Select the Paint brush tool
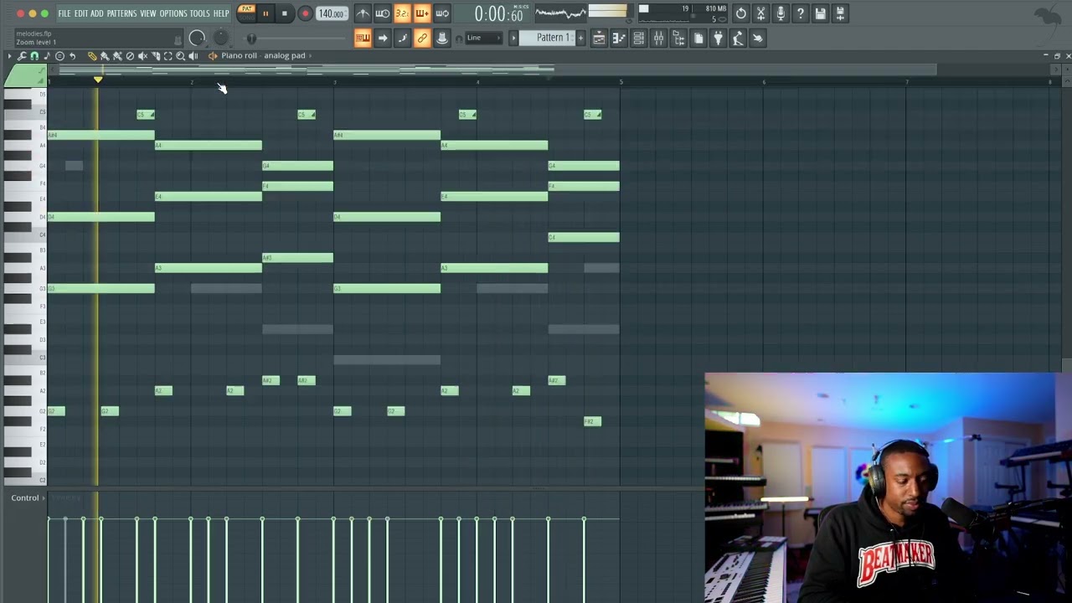Image resolution: width=1072 pixels, height=603 pixels. [x=105, y=56]
